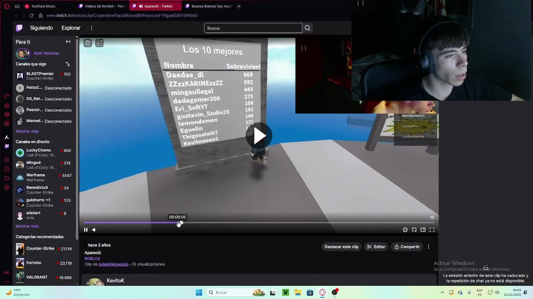Image resolution: width=533 pixels, height=299 pixels.
Task: Show more followed channels
Action: 27,131
